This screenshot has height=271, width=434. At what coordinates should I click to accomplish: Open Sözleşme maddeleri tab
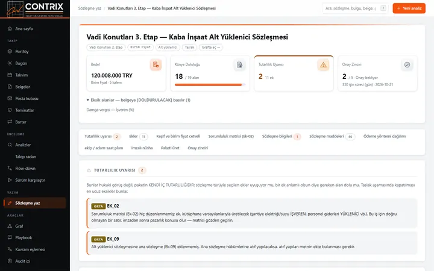332,136
